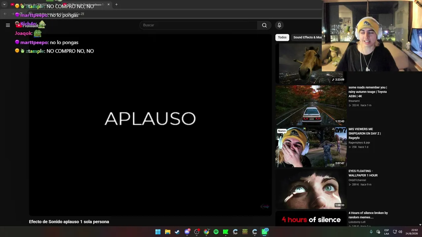The height and width of the screenshot is (237, 422).
Task: Open the browser tab search dropdown arrow
Action: click(4, 5)
